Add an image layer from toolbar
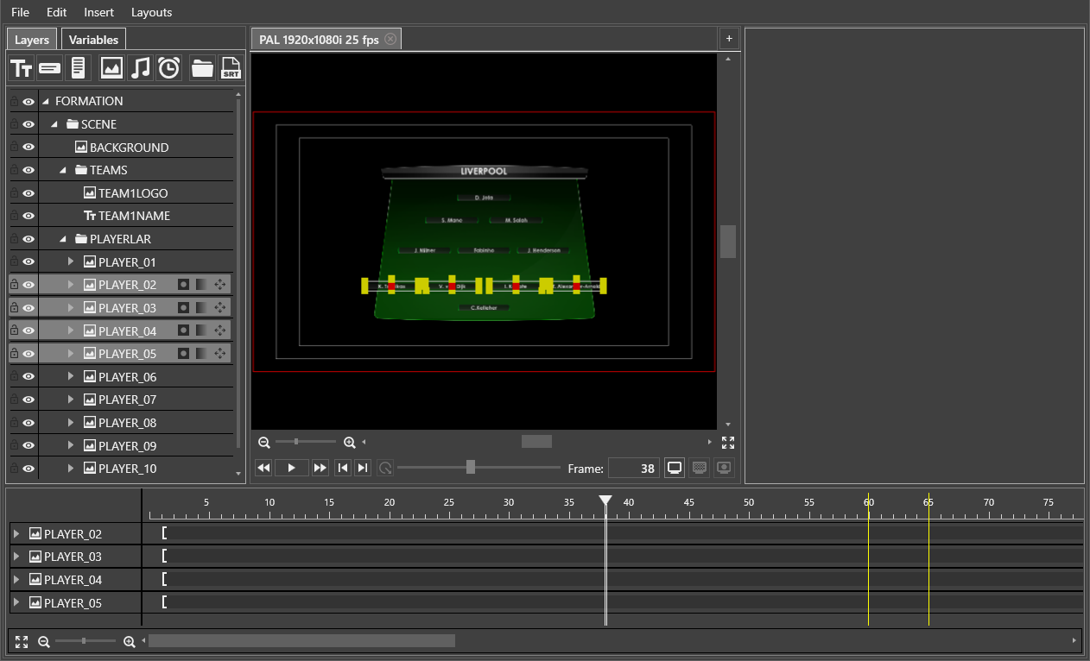 pos(111,68)
